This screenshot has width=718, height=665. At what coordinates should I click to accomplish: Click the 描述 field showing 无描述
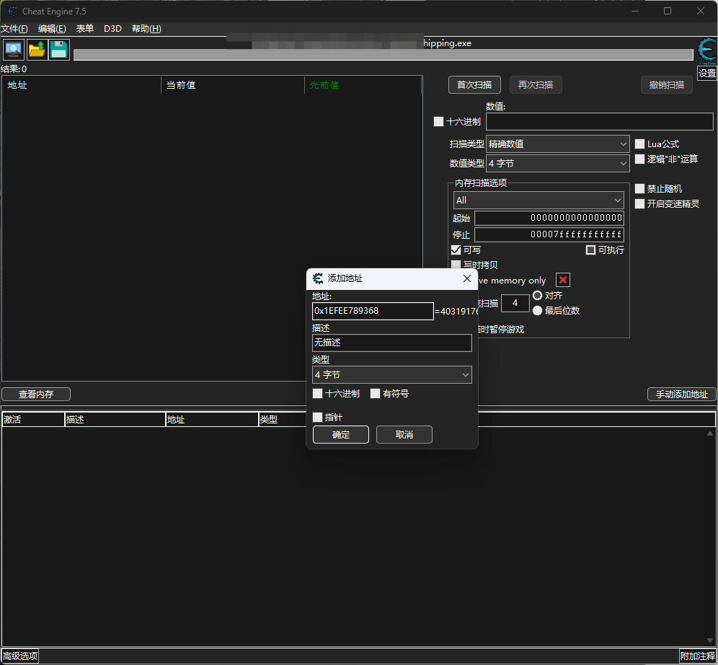392,343
